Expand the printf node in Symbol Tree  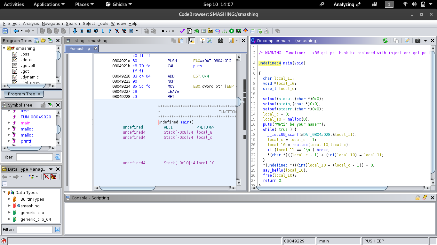[9, 141]
